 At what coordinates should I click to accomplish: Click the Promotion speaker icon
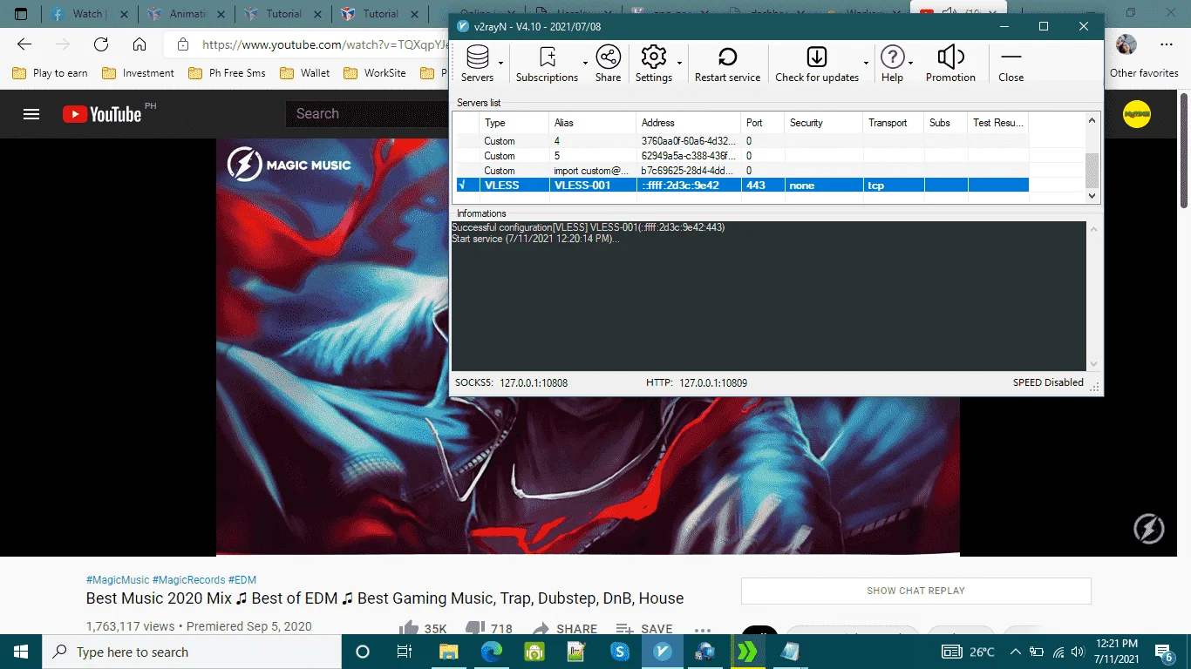[x=950, y=57]
